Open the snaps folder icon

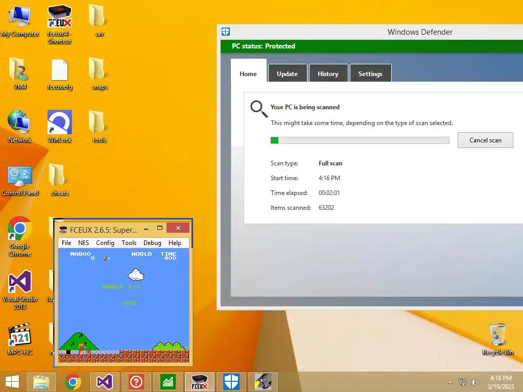point(99,73)
